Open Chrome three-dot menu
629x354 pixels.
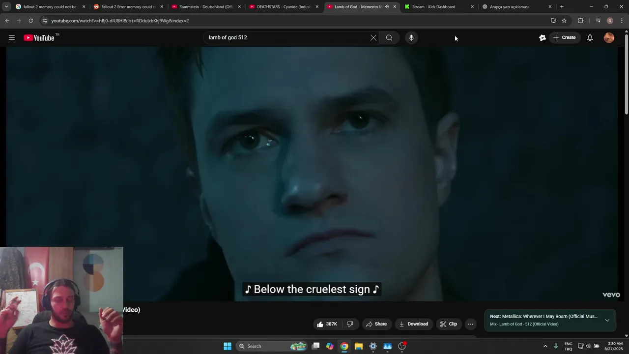[622, 21]
